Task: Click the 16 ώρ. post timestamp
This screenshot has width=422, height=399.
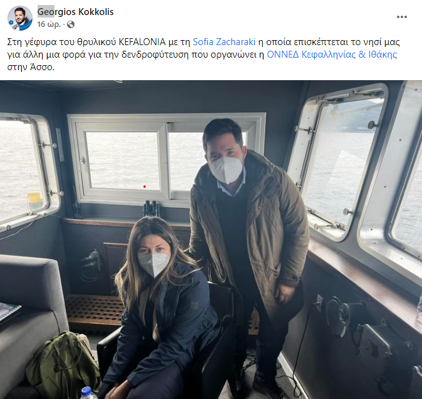Action: pos(49,24)
